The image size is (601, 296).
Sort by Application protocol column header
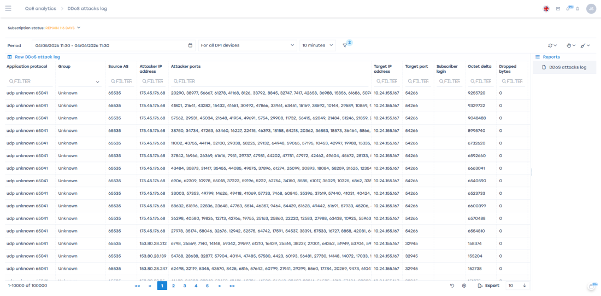click(27, 66)
